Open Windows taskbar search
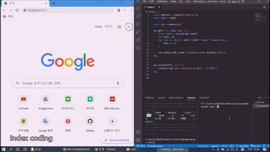 [11, 149]
